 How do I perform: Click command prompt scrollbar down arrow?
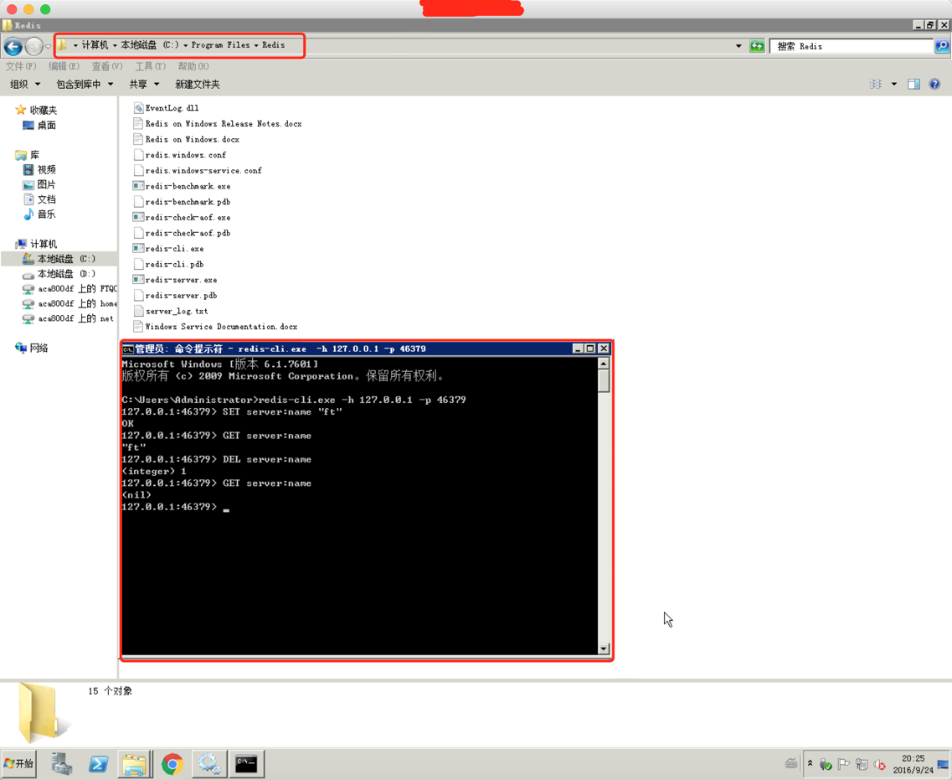point(604,648)
